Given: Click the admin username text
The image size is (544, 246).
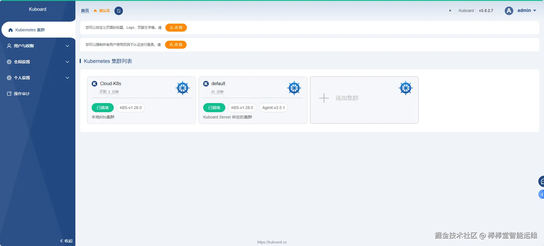Looking at the screenshot, I should click(524, 11).
